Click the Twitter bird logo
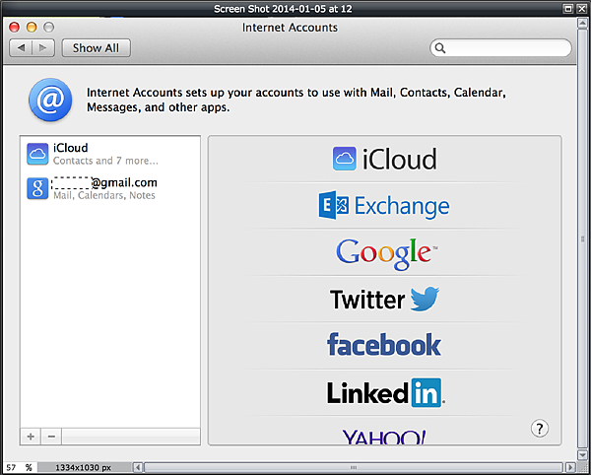Viewport: 591px width, 475px height. 425,299
